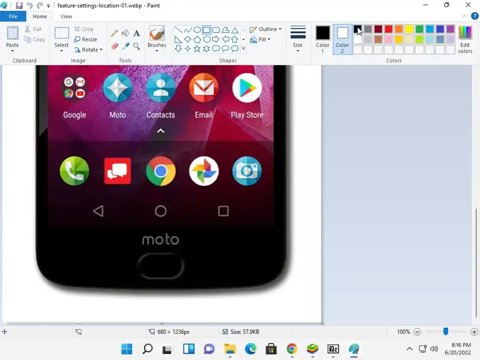This screenshot has height=360, width=480.
Task: Click the rectangular Select tool icon
Action: pos(61,33)
